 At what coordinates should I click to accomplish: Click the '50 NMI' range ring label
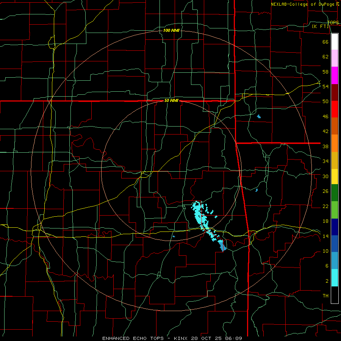point(171,100)
